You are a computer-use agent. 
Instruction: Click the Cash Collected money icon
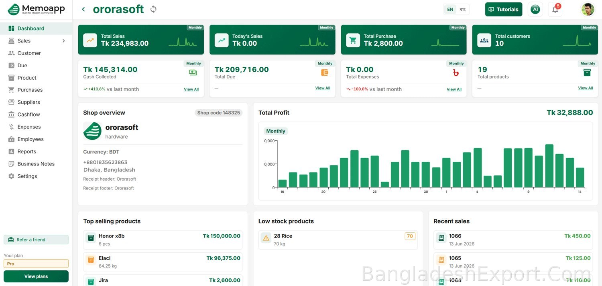193,73
